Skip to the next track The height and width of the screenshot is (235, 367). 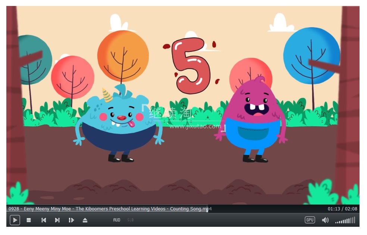(x=57, y=220)
